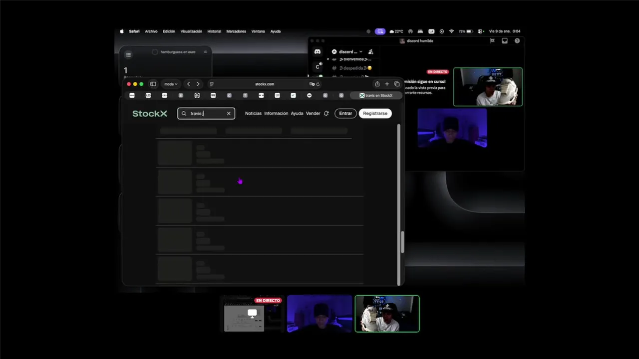Select the purple-lit webcam stream in Discord
639x359 pixels.
tap(452, 128)
